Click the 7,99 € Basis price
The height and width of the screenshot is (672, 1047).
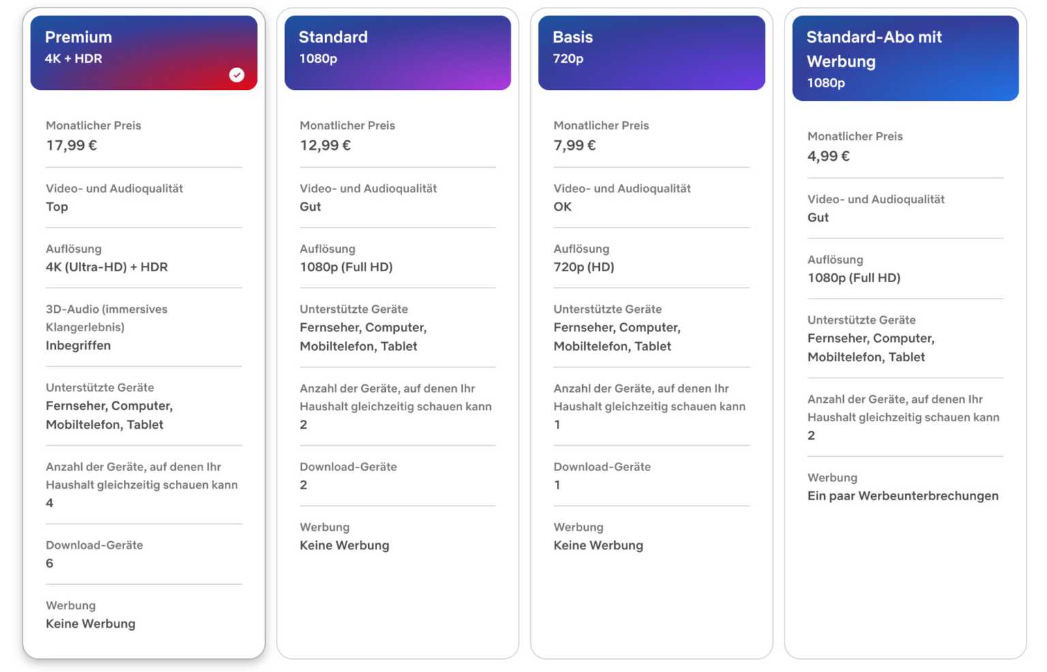pyautogui.click(x=575, y=145)
